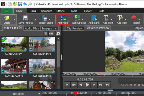Viewport: 144px width, 96px height.
Task: Click the VideoPad app logo icon
Action: pos(3,4)
